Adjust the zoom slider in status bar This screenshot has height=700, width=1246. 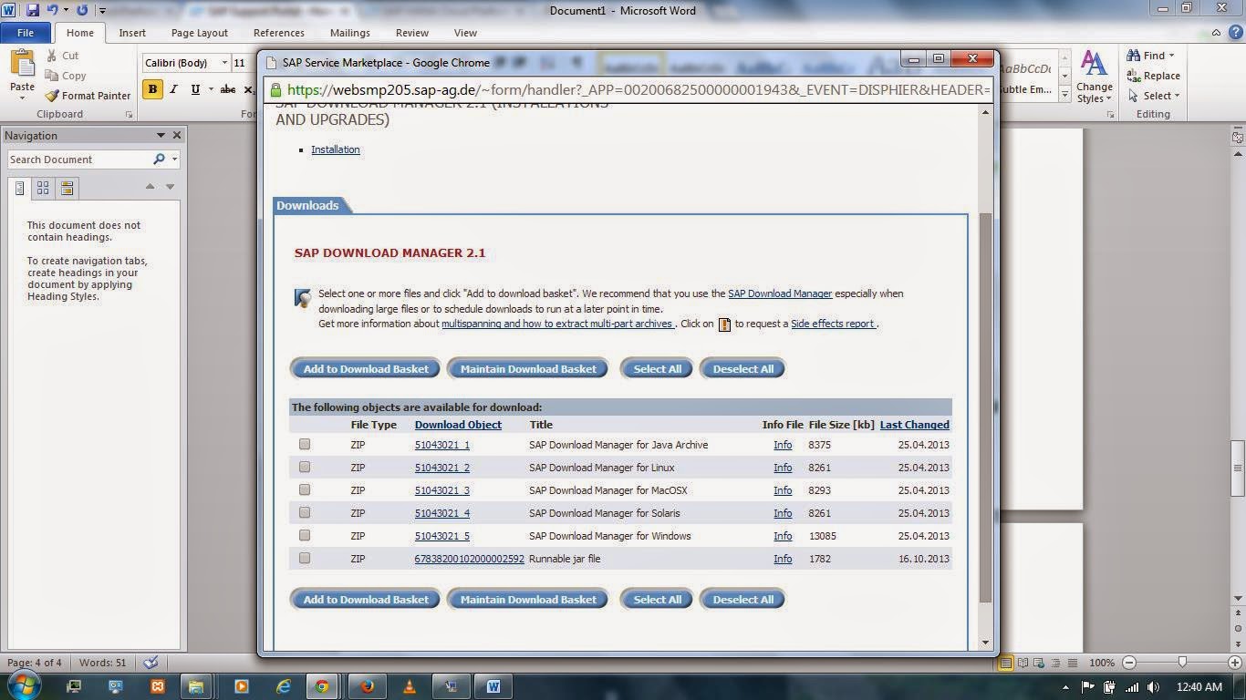[1182, 663]
